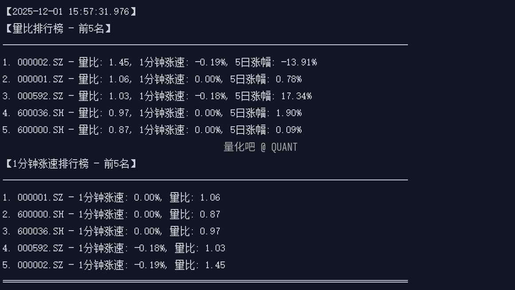Click the 1分钟涨速排行榜 - 前5名 heading
This screenshot has width=515, height=290.
[x=71, y=164]
